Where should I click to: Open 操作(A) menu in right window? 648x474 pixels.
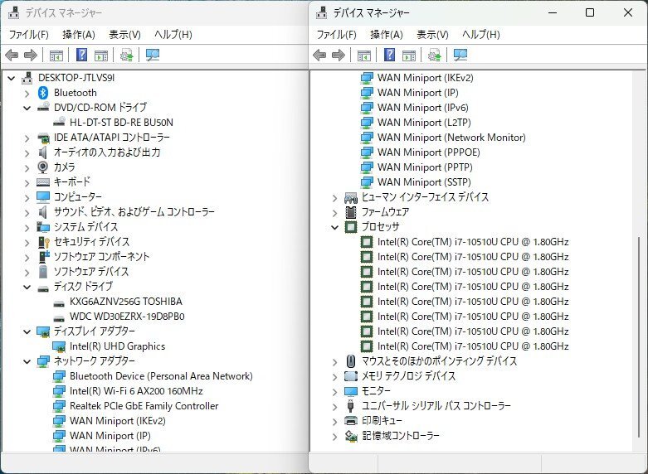point(387,35)
